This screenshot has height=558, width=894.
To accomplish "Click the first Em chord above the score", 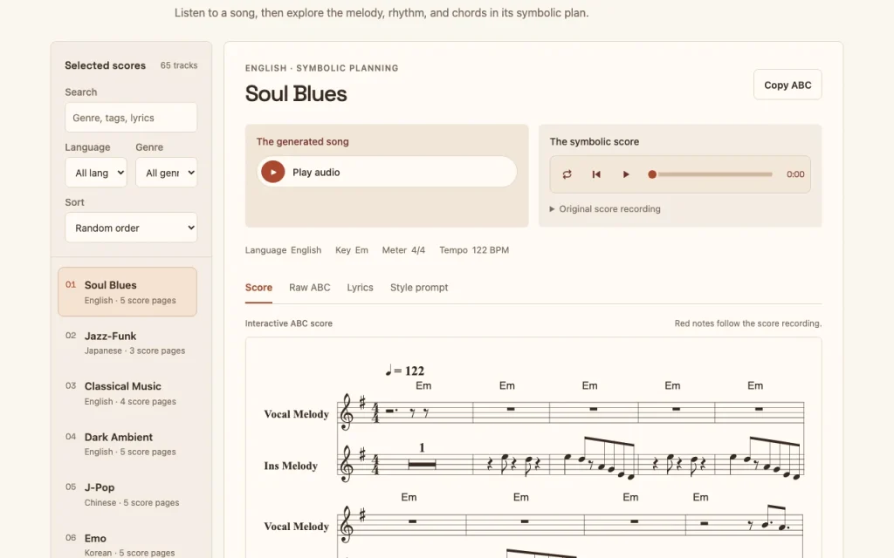I will coord(423,385).
